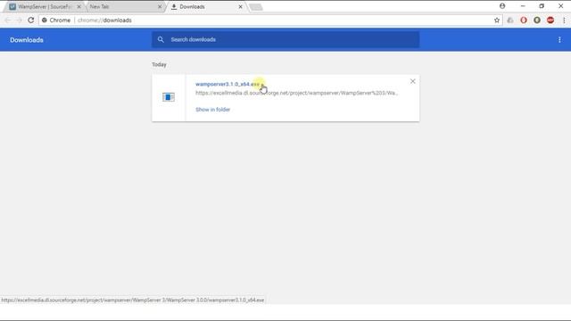Click the chrome://downloads address bar

269,21
